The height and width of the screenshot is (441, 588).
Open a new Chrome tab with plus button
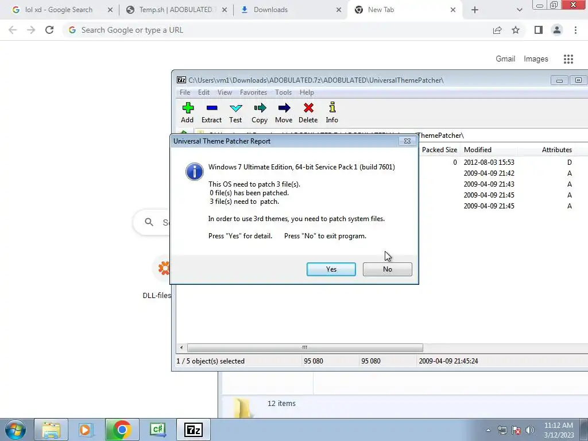click(475, 10)
